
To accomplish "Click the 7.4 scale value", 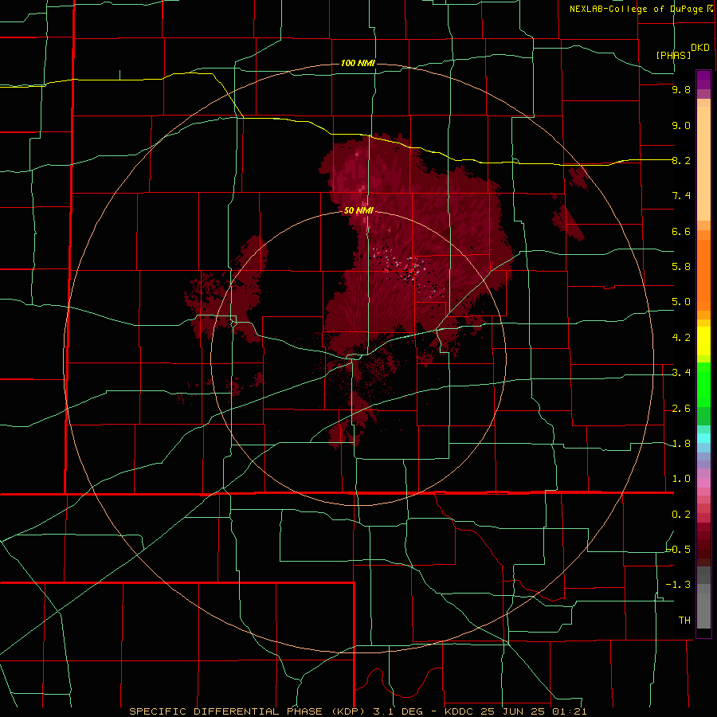I will coord(681,196).
